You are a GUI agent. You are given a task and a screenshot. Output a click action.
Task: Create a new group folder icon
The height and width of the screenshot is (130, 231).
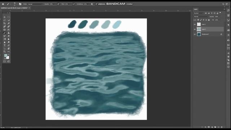pos(215,127)
